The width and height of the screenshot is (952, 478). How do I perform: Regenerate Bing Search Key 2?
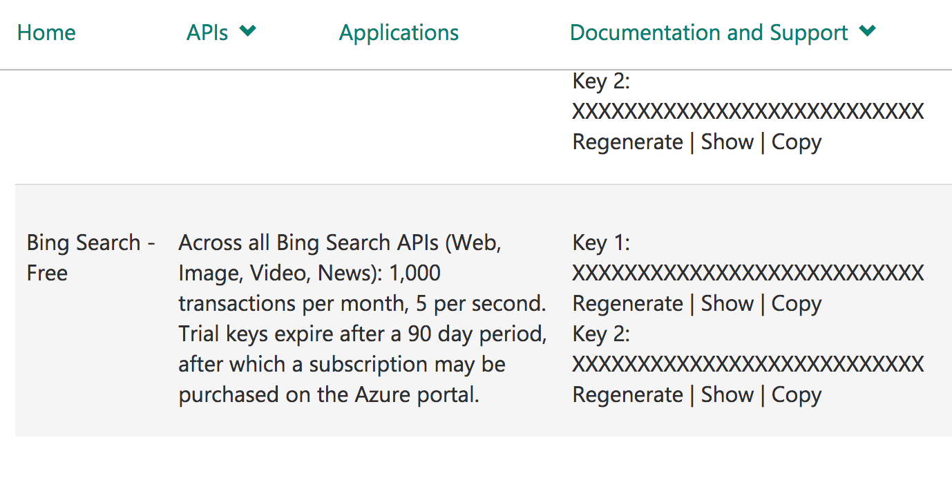(x=627, y=395)
